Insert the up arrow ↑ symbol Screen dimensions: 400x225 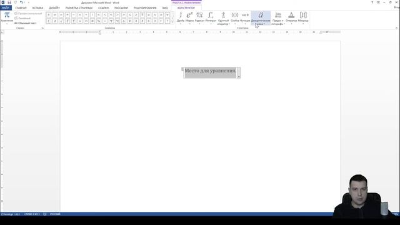[167, 21]
